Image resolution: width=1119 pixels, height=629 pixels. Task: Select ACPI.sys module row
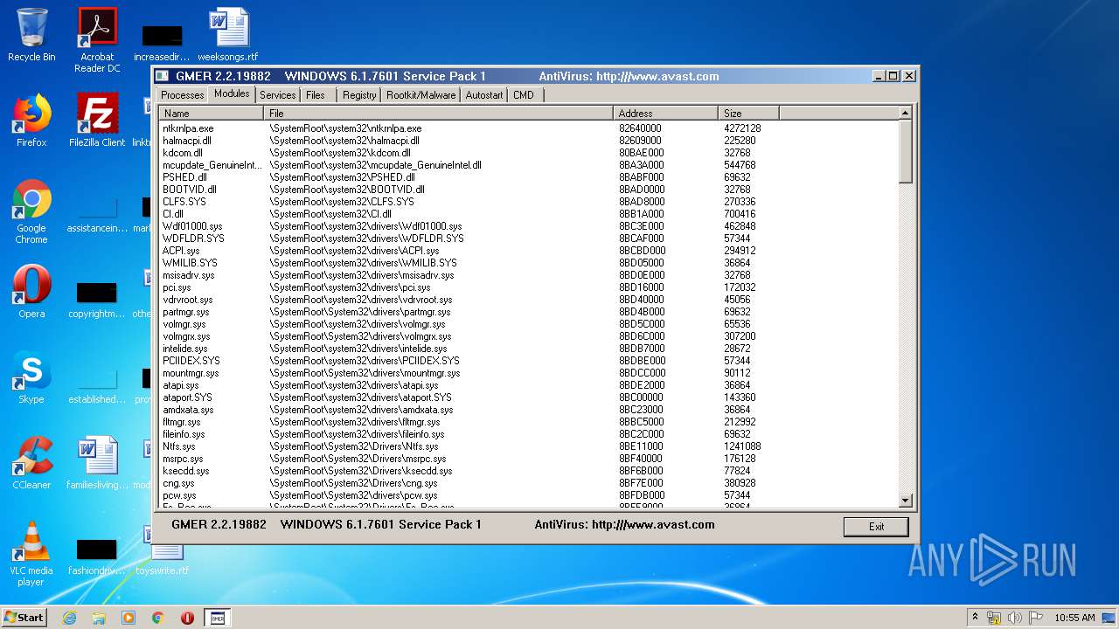(530, 251)
